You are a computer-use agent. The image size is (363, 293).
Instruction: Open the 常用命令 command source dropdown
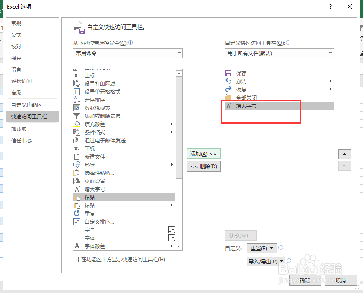pyautogui.click(x=128, y=53)
